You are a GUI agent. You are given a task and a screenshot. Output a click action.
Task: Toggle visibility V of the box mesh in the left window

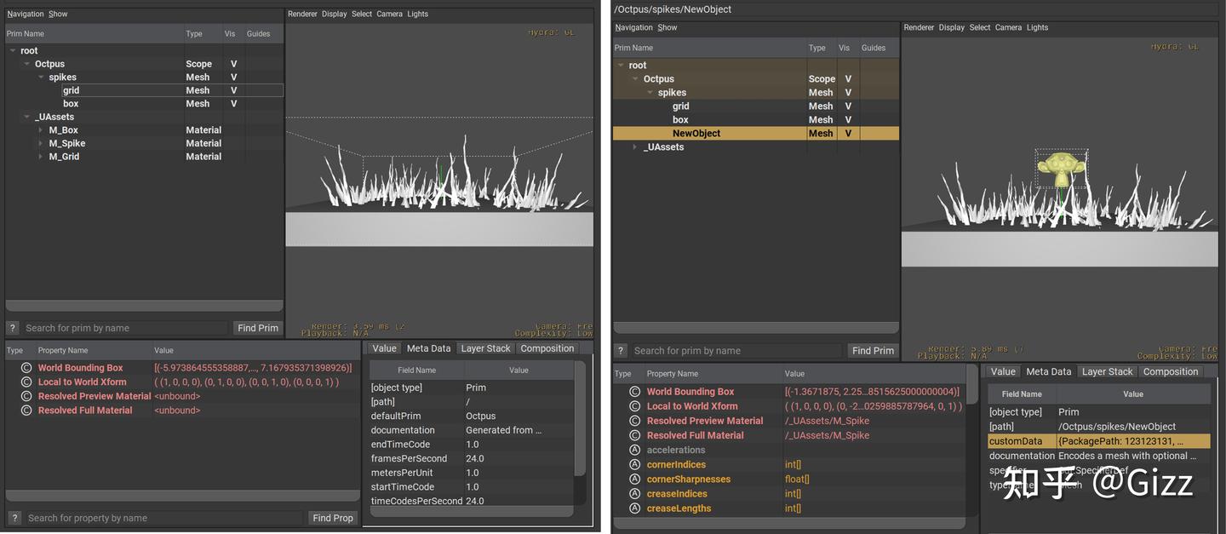pos(233,104)
